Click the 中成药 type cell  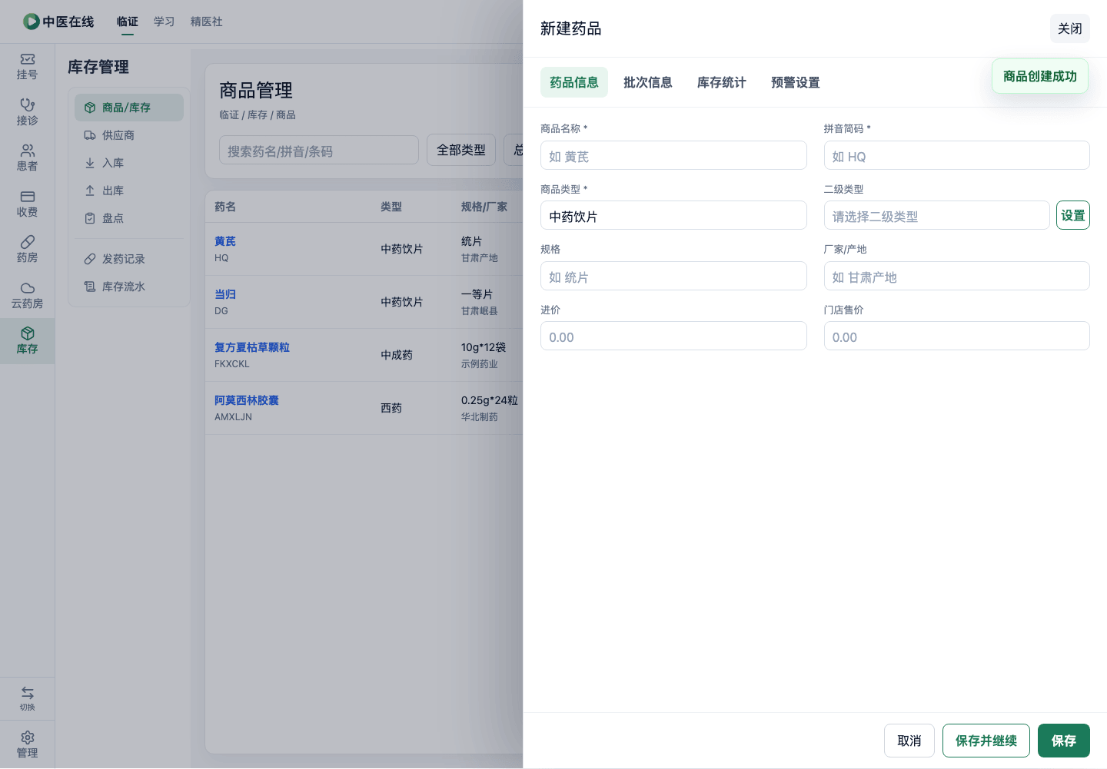[x=397, y=355]
